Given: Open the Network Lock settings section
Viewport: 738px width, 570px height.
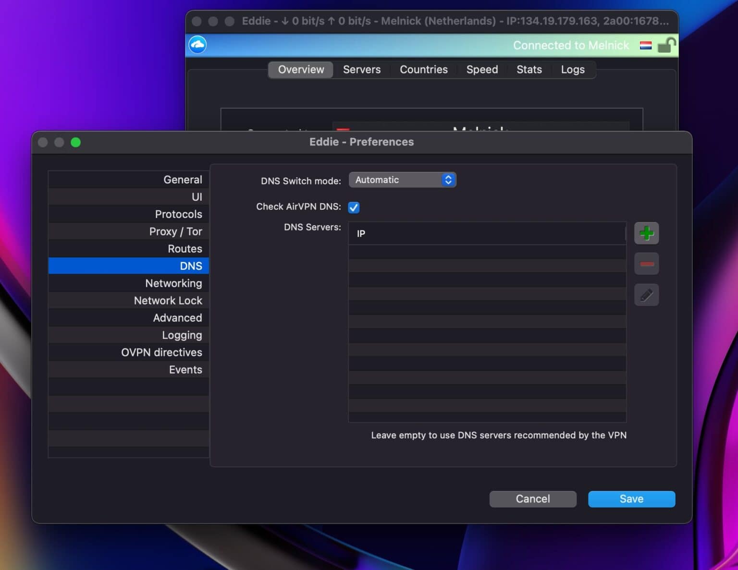Looking at the screenshot, I should [168, 300].
